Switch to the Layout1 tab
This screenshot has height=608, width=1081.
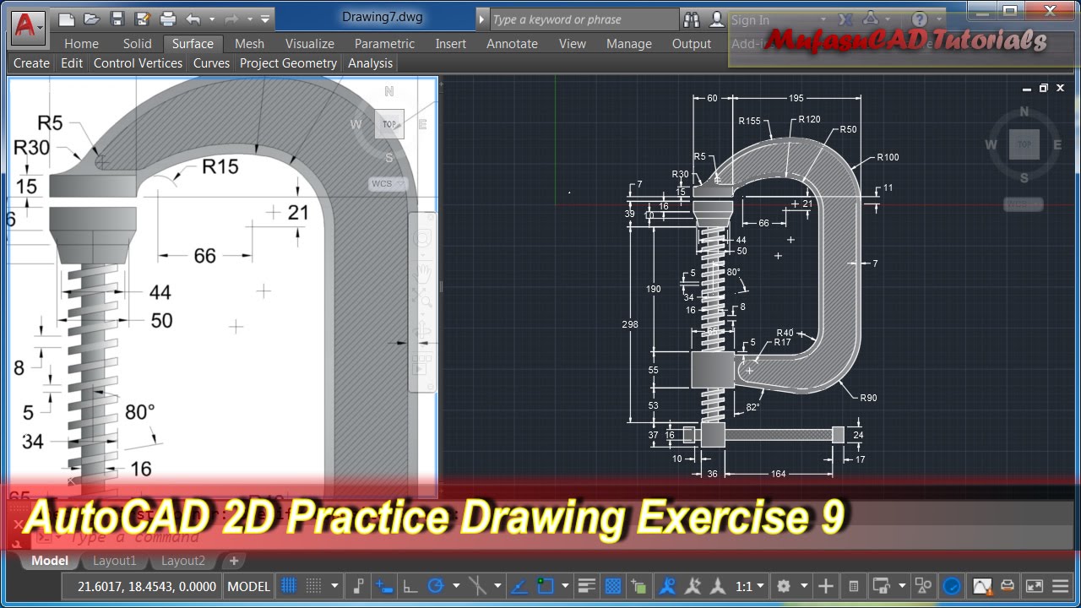[x=114, y=561]
